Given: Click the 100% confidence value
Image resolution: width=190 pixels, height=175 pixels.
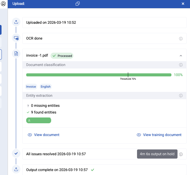Looking at the screenshot, I should [x=178, y=75].
